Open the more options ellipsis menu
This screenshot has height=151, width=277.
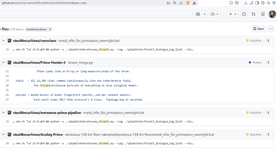(271, 29)
